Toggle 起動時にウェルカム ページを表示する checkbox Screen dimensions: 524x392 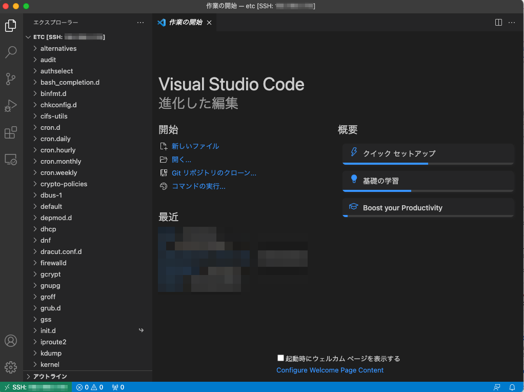[x=281, y=358]
